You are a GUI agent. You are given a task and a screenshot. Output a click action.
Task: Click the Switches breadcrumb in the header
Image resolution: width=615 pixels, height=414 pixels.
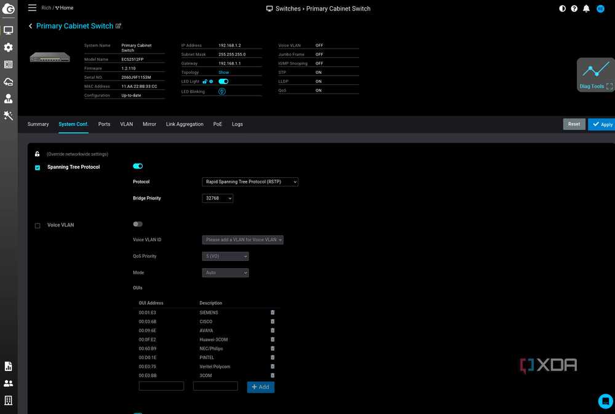tap(288, 9)
